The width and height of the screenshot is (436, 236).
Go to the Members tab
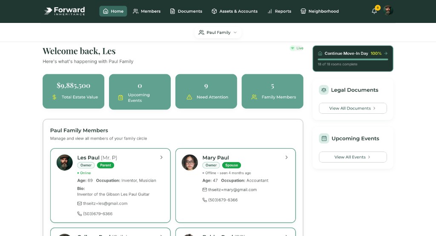(x=146, y=11)
